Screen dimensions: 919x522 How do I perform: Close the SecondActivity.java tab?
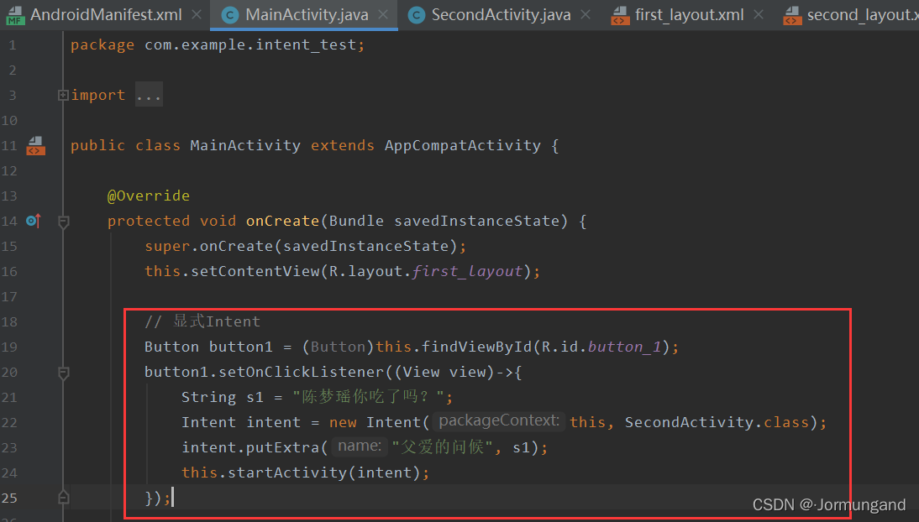click(585, 14)
